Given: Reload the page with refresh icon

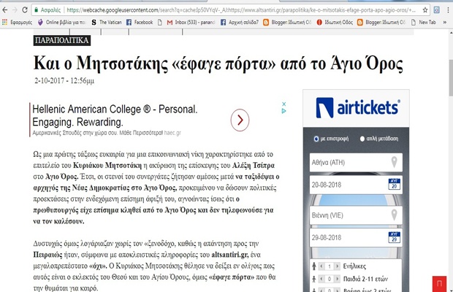Looking at the screenshot, I should (x=25, y=10).
